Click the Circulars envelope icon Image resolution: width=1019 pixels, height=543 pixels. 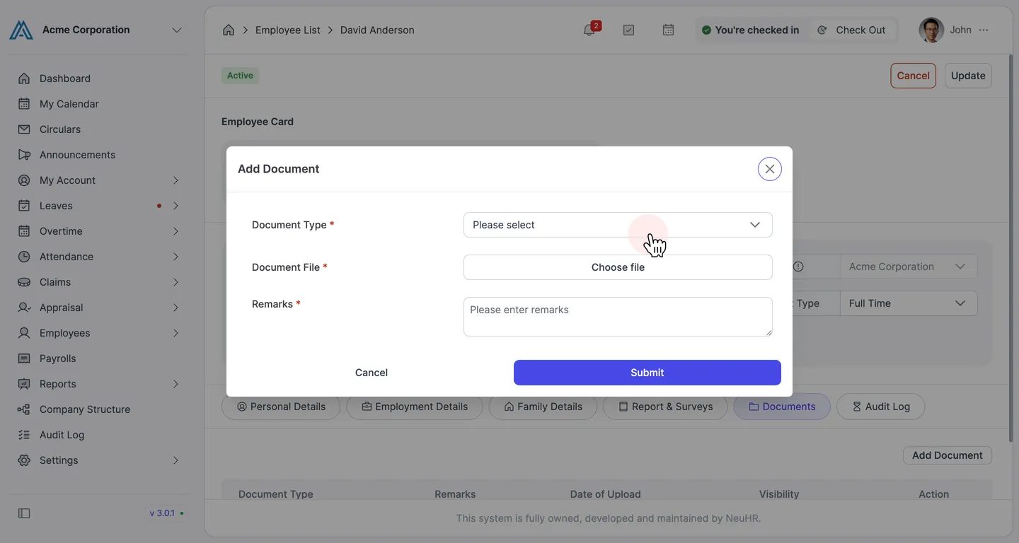point(24,129)
